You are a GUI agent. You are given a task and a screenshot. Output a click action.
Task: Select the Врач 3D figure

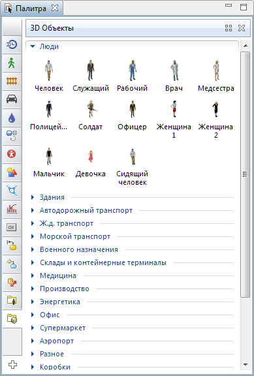coord(174,76)
